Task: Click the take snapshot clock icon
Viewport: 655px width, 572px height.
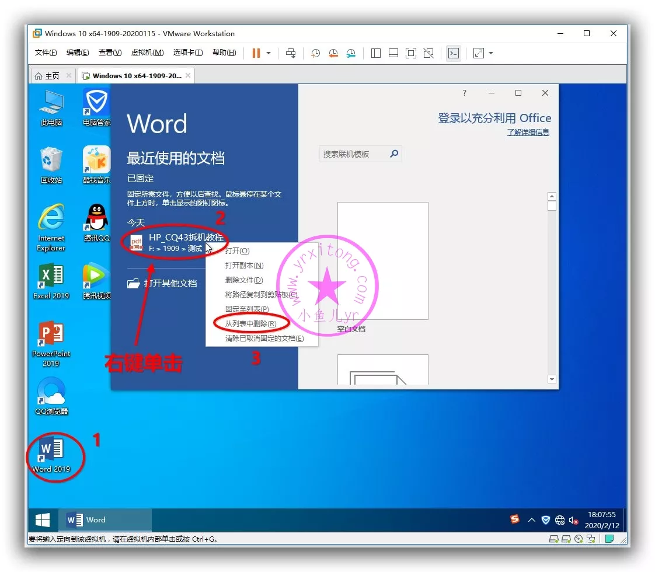Action: 315,53
